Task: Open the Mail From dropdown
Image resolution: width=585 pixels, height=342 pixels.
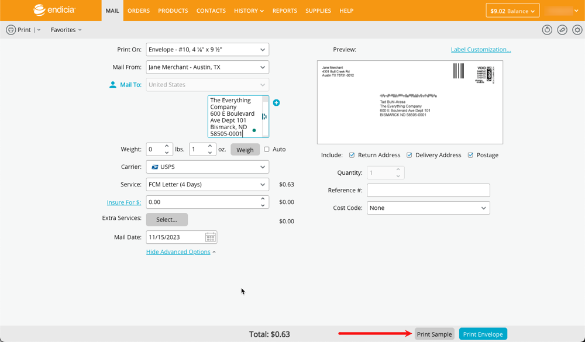Action: pyautogui.click(x=208, y=67)
